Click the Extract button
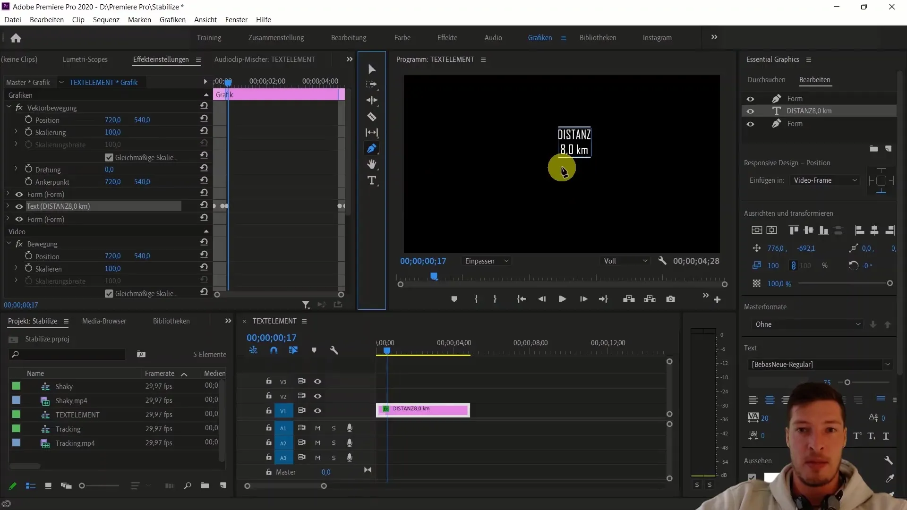 (650, 299)
